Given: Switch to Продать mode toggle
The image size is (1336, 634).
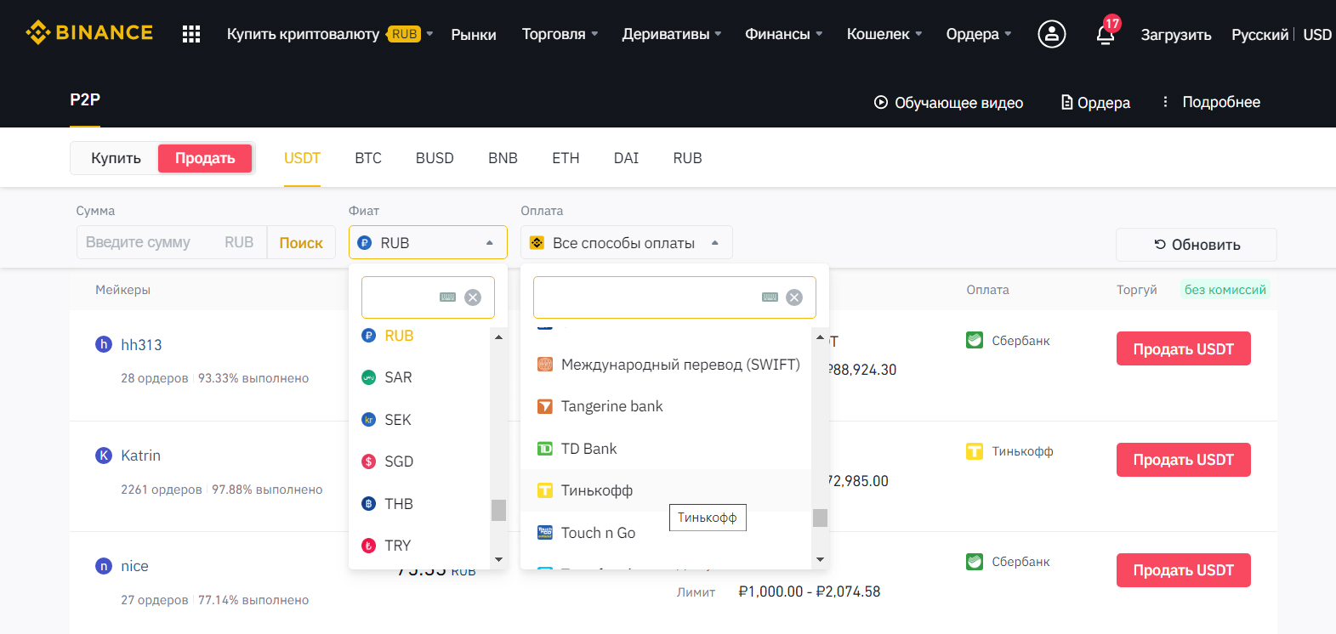Looking at the screenshot, I should coord(205,158).
